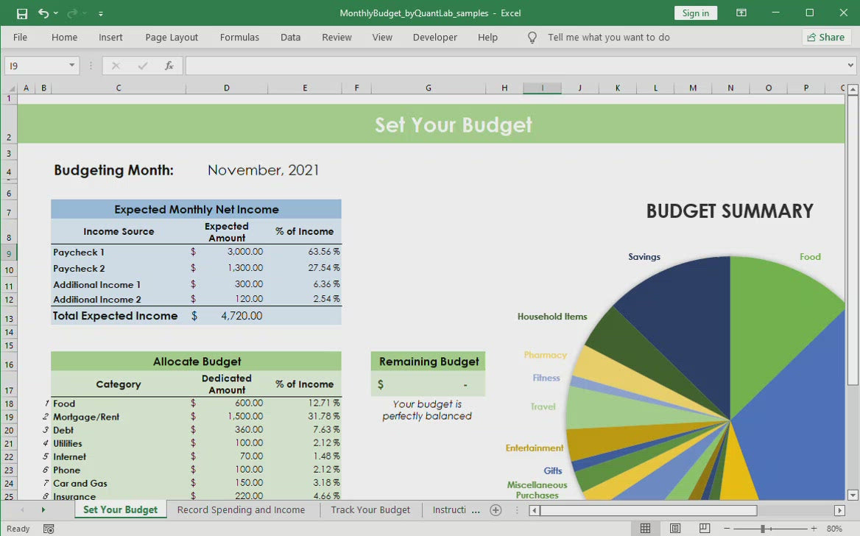Select the Page Break Preview icon
Image resolution: width=860 pixels, height=536 pixels.
705,529
